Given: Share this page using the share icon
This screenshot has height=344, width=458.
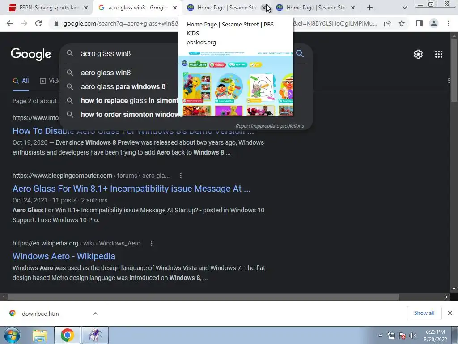Looking at the screenshot, I should (387, 23).
